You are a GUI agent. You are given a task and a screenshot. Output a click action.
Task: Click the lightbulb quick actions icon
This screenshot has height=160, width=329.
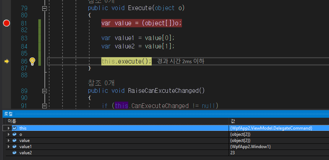click(32, 61)
